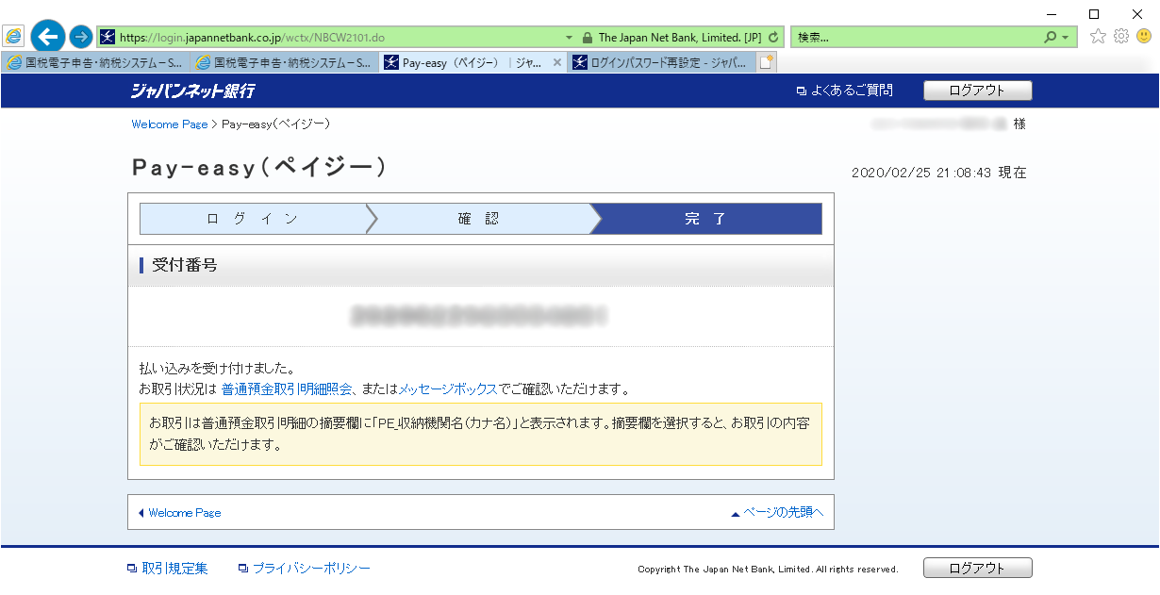Open the よくあるご質問 link
The height and width of the screenshot is (595, 1160).
845,91
